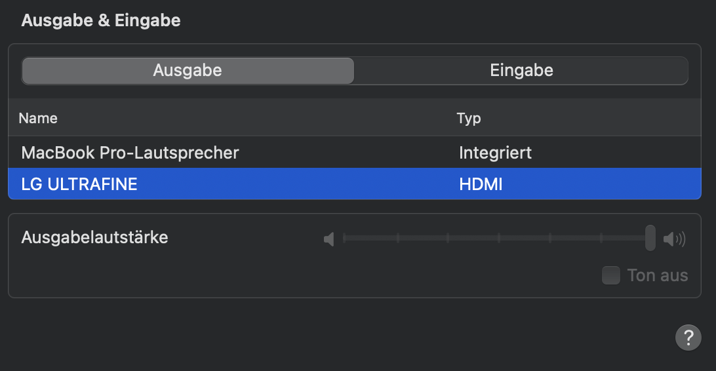Select the LG ULTRAFINE output device
The height and width of the screenshot is (371, 716).
tap(79, 184)
